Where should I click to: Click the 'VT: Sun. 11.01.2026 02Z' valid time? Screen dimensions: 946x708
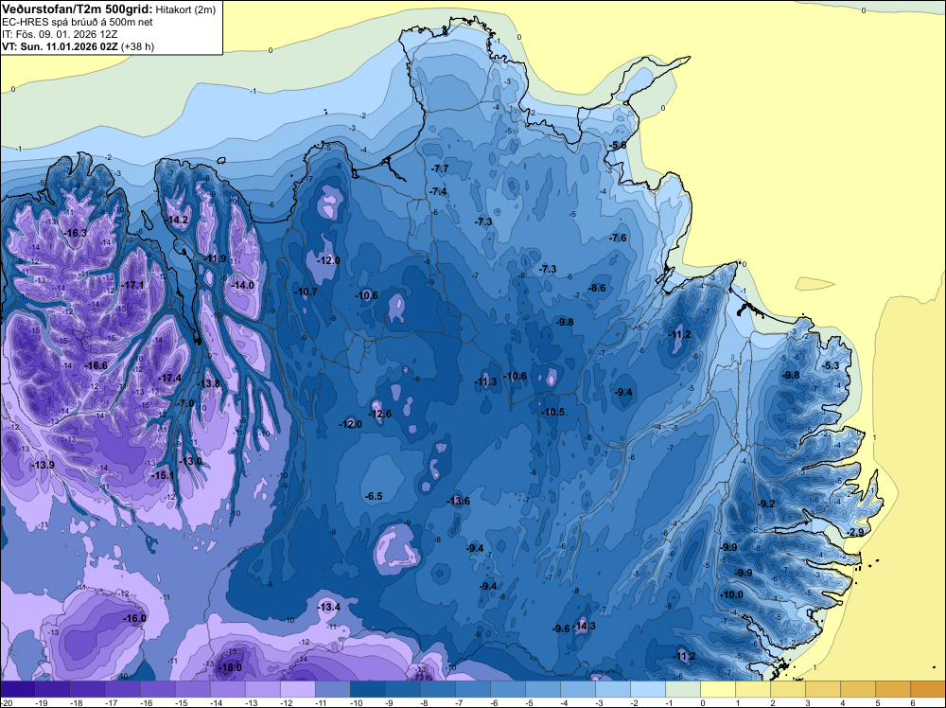pos(61,46)
